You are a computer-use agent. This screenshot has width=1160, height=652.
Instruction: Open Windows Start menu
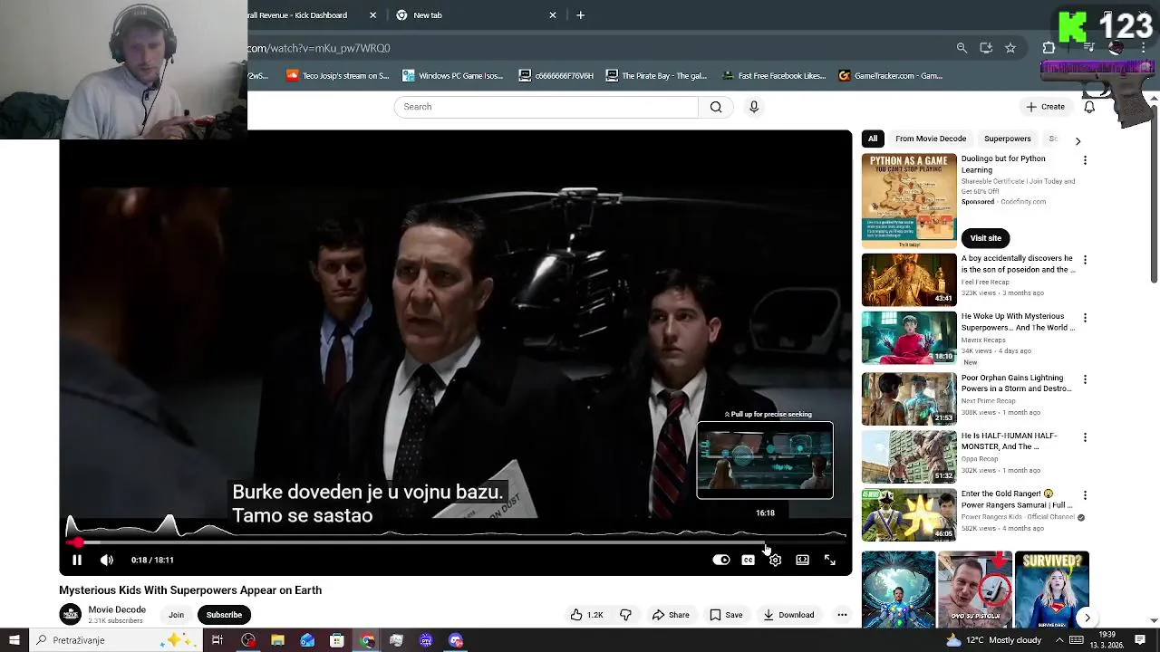pos(14,640)
